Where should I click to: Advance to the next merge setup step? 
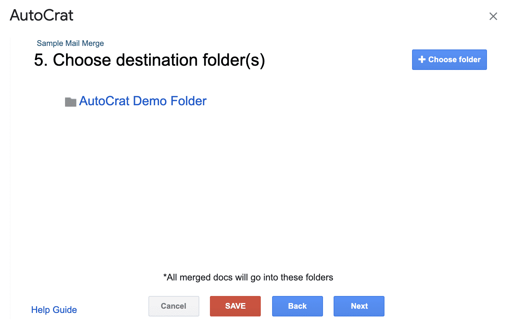359,306
